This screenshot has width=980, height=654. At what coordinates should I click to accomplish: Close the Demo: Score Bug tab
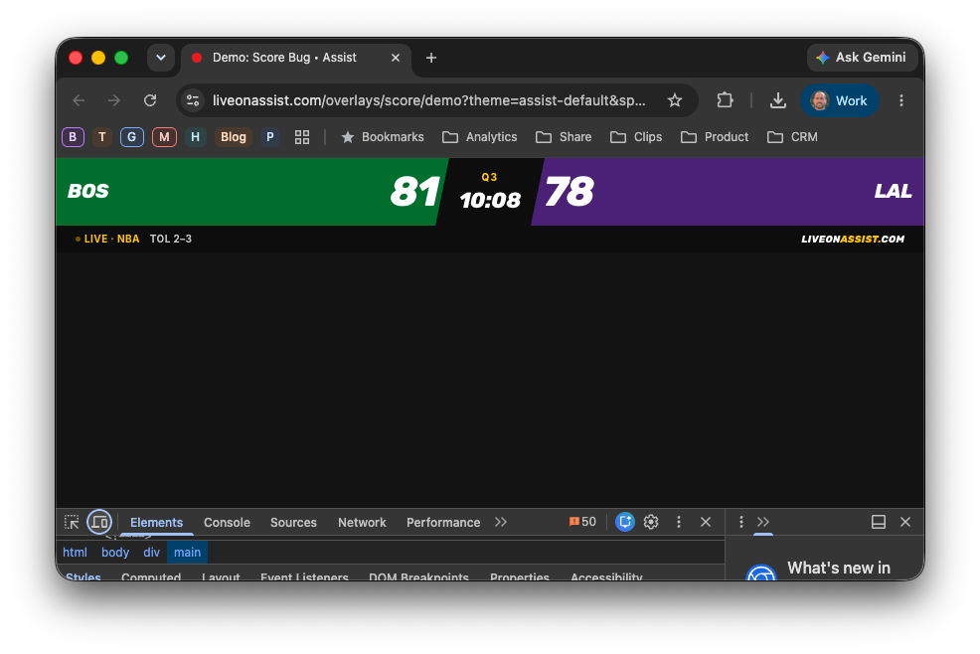395,58
